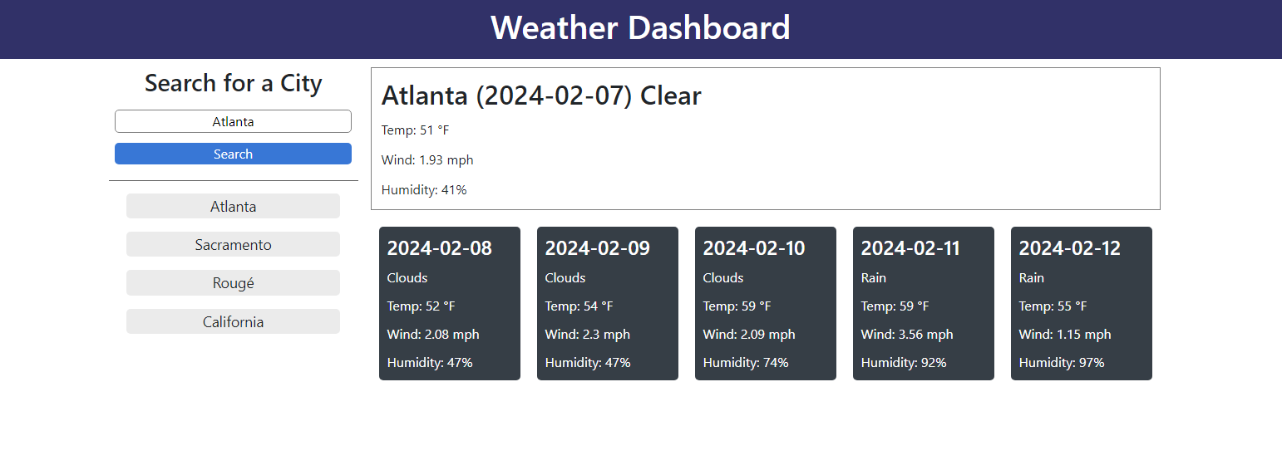1282x470 pixels.
Task: Choose Sacramento from the search history
Action: point(233,245)
